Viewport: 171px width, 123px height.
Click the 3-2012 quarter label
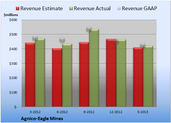click(x=35, y=112)
